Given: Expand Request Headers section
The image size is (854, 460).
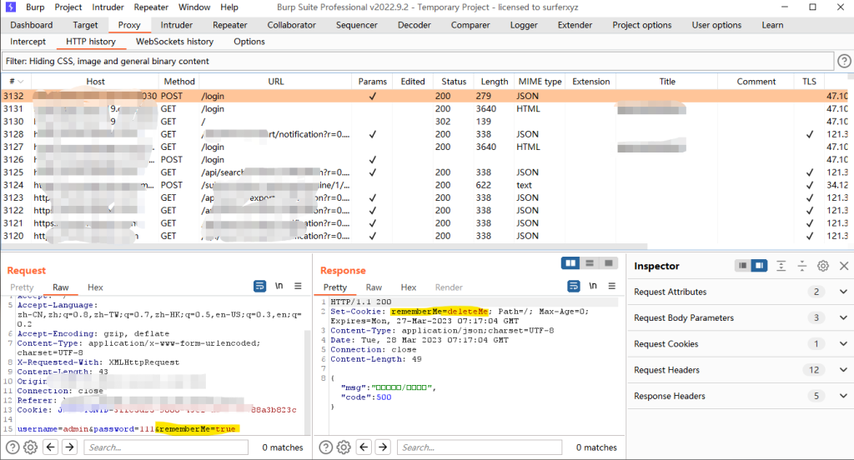Looking at the screenshot, I should click(x=843, y=370).
